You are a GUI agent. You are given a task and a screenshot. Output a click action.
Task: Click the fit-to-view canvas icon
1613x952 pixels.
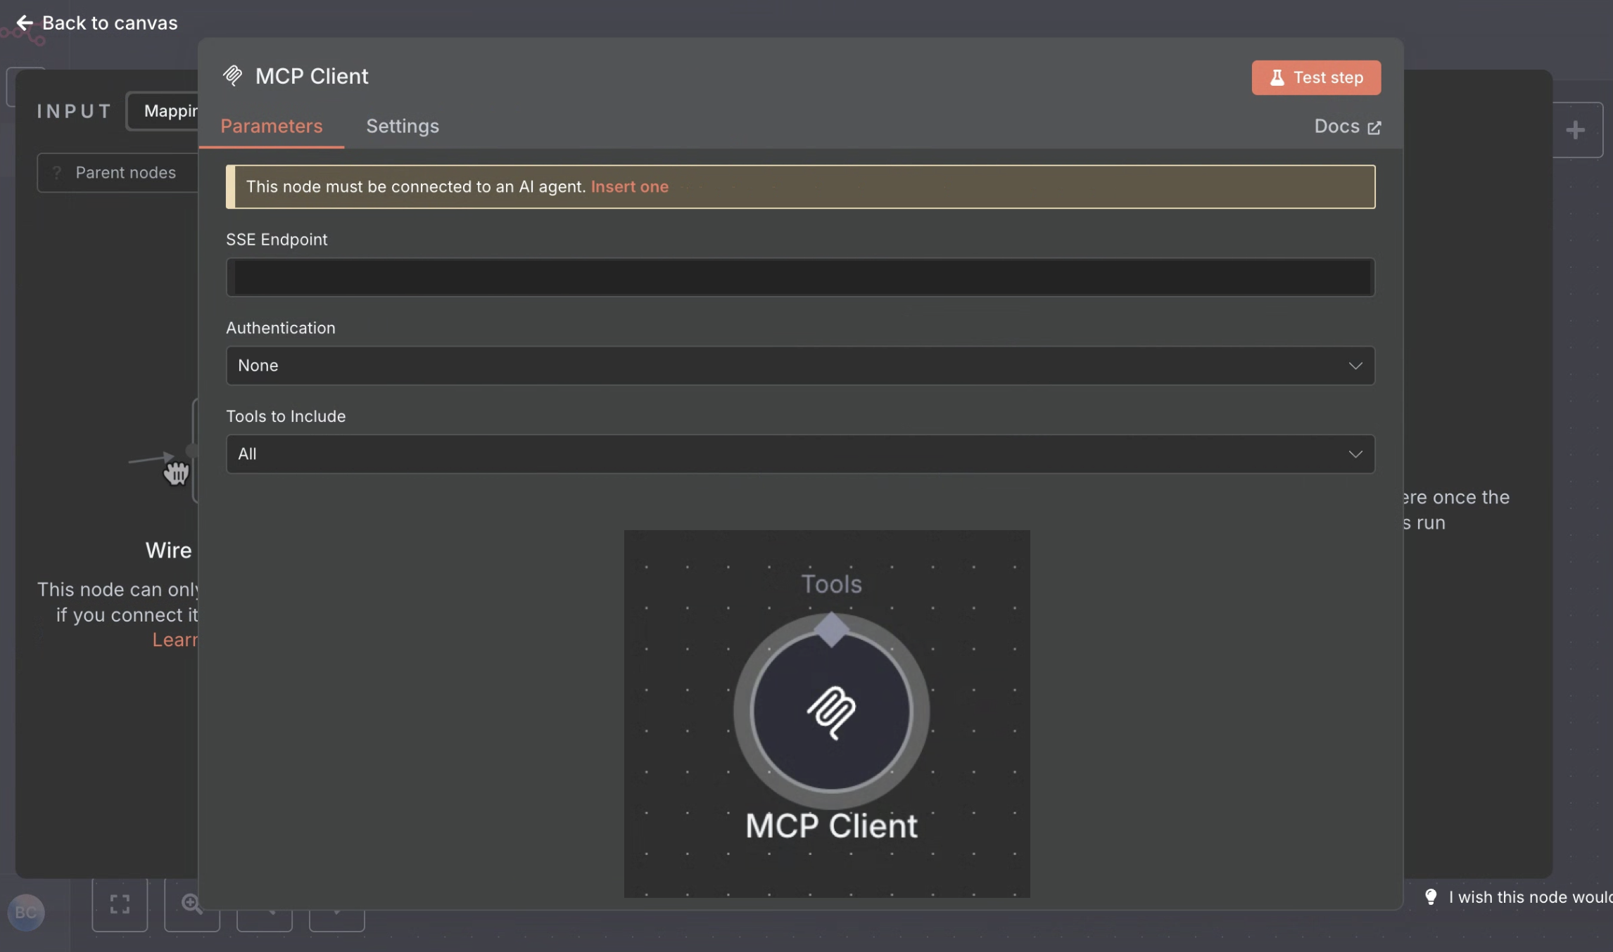point(120,904)
